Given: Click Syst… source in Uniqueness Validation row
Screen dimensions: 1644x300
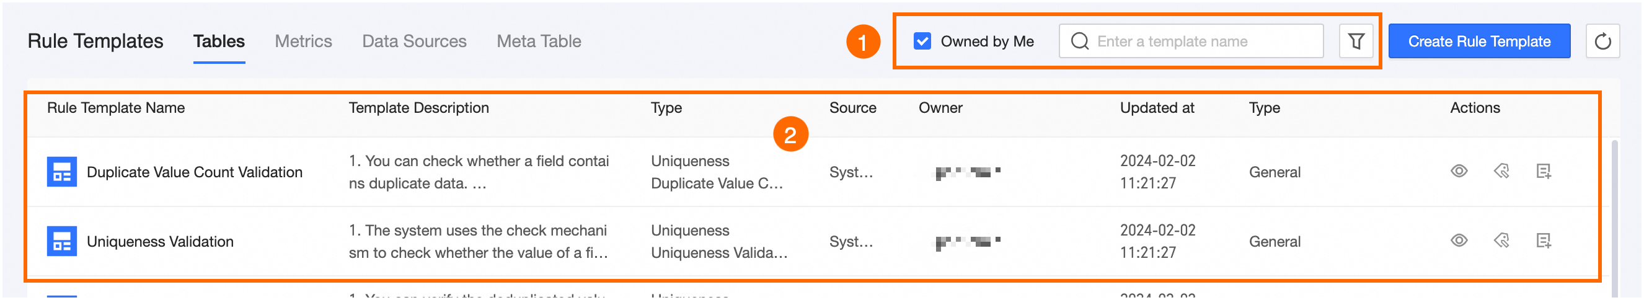Looking at the screenshot, I should click(x=851, y=242).
